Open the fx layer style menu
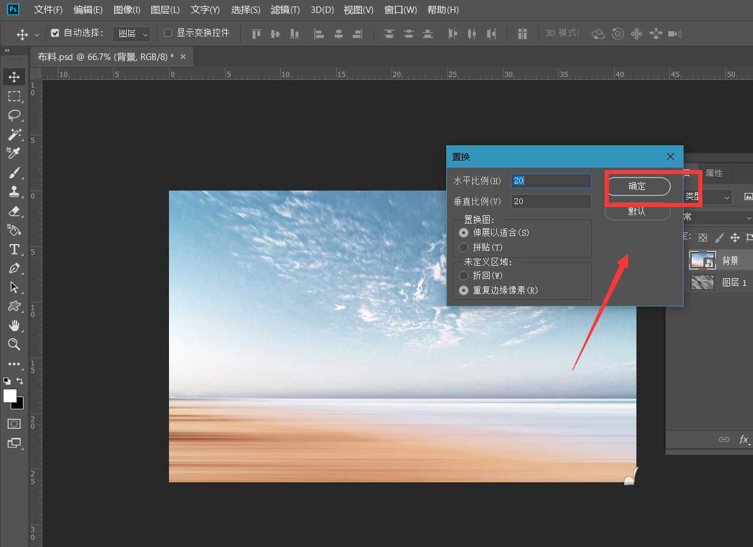753x547 pixels. point(744,439)
